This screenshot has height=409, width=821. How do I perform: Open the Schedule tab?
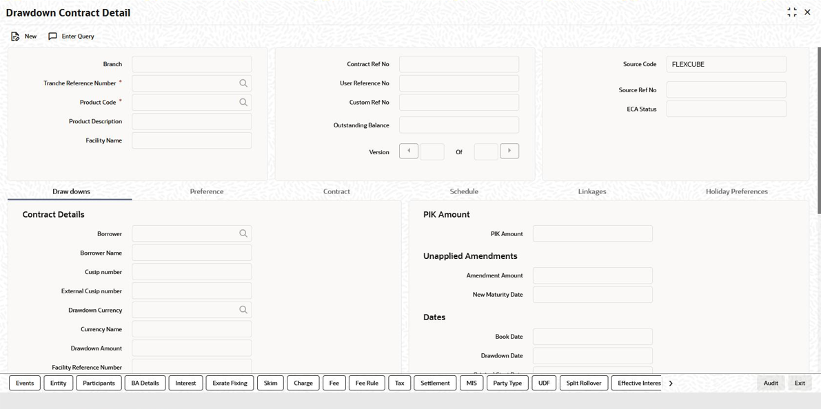(x=463, y=191)
